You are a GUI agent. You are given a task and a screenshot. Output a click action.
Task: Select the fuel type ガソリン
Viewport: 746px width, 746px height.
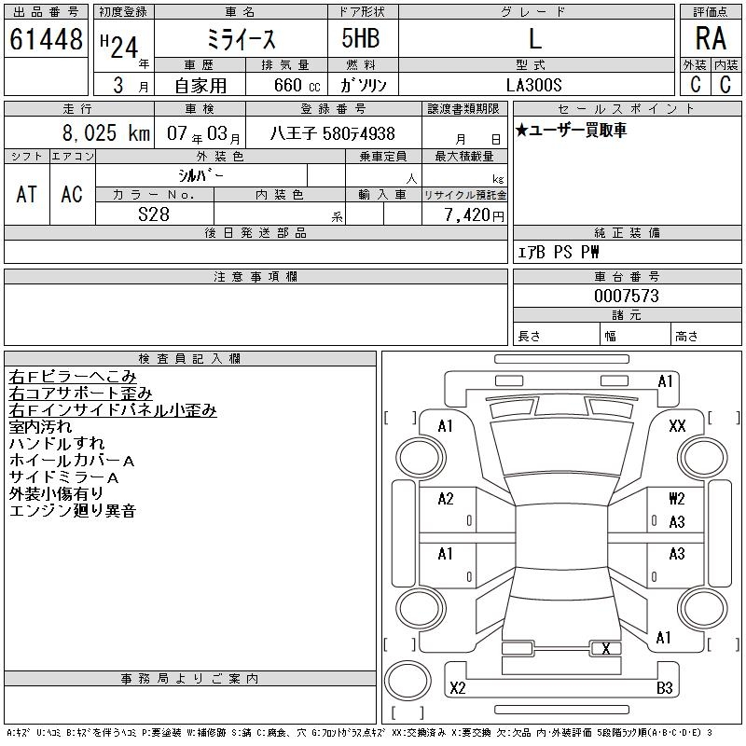tap(363, 85)
